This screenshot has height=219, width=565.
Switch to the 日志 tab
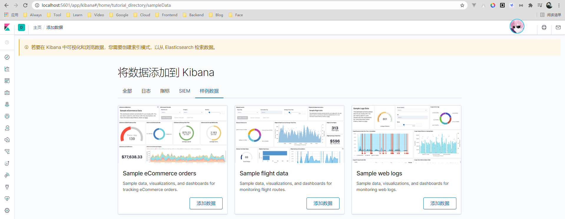point(146,91)
